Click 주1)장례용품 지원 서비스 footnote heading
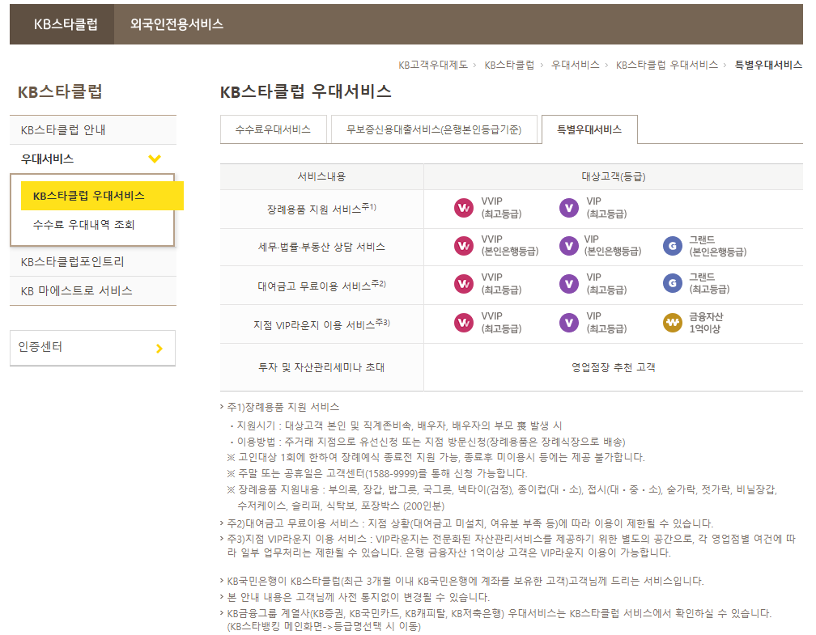The width and height of the screenshot is (816, 635). pos(283,407)
